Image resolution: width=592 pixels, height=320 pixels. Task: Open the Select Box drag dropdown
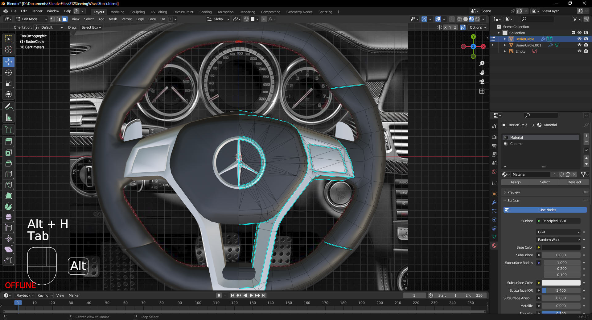pos(91,27)
